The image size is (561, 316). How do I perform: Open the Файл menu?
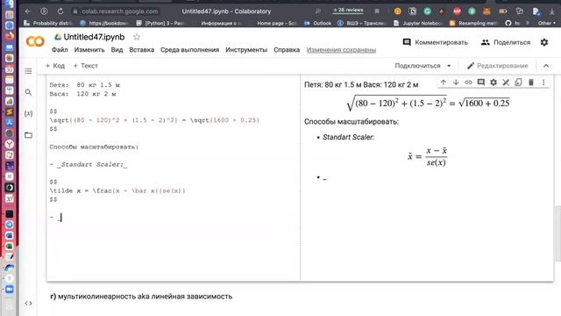tap(60, 50)
